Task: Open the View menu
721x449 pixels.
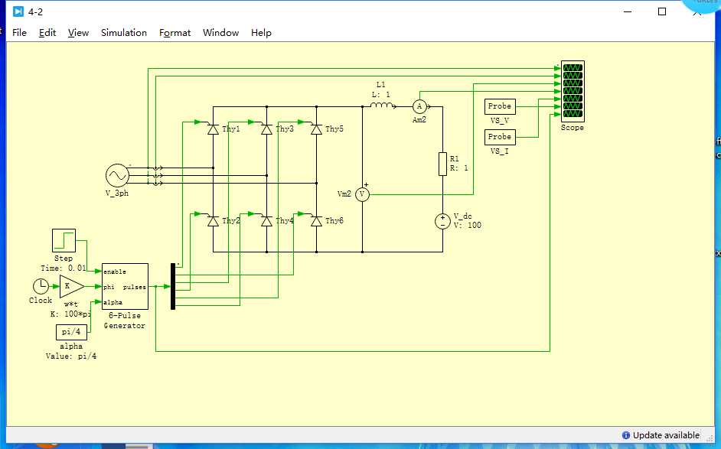Action: tap(78, 33)
